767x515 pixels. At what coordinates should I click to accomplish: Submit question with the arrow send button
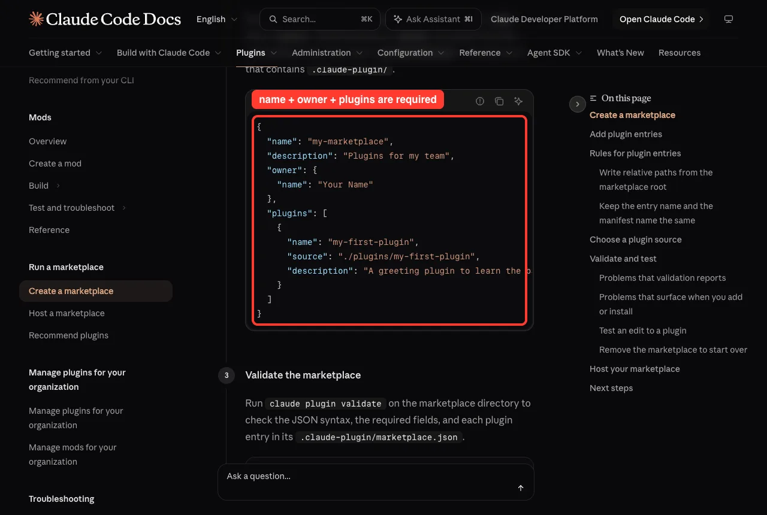(521, 488)
